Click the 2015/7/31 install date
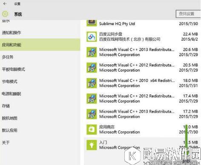201x165 pixels. 188,86
